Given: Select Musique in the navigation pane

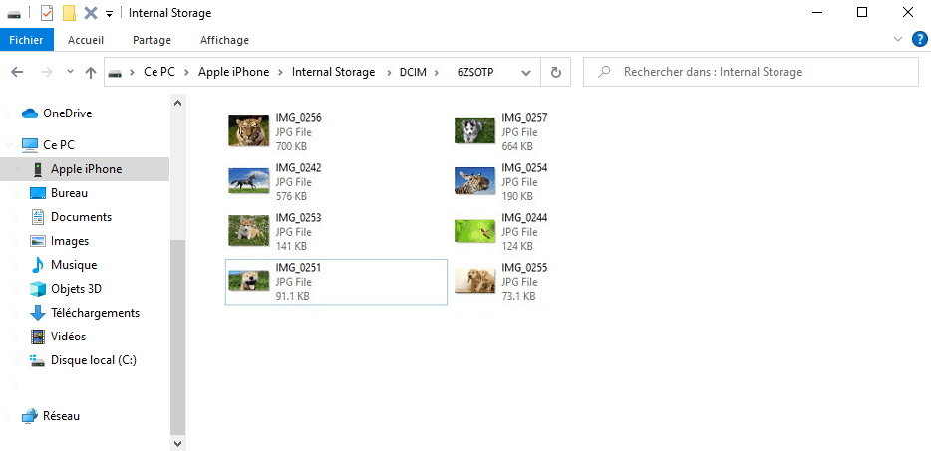Looking at the screenshot, I should (x=74, y=265).
